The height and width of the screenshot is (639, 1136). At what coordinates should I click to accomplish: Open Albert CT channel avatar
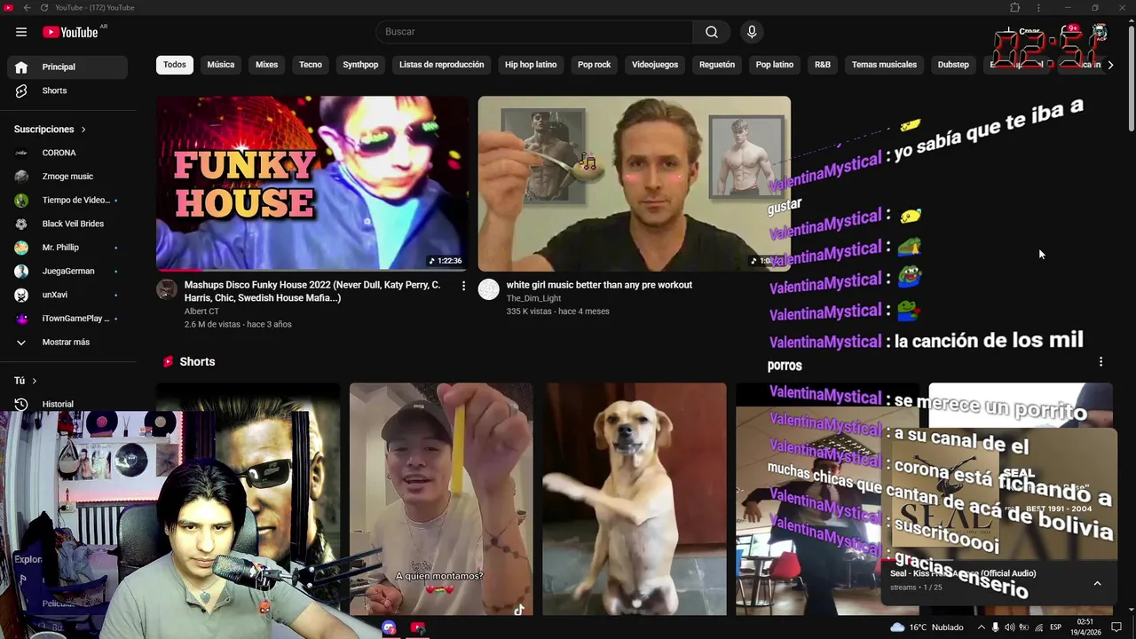tap(167, 289)
